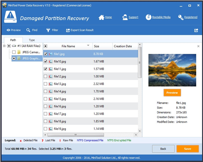Click the Bootable Media link
The height and width of the screenshot is (162, 203).
click(161, 17)
